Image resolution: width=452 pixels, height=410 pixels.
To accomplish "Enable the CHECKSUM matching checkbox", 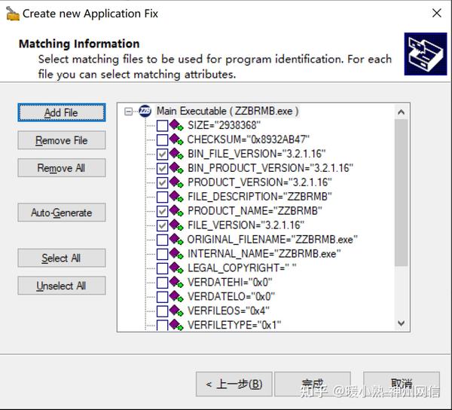I will tap(162, 140).
